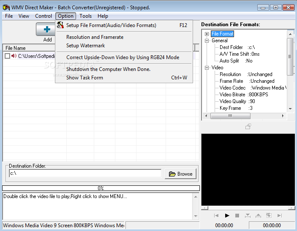
Task: Click the File Name column header
Action: [29, 48]
